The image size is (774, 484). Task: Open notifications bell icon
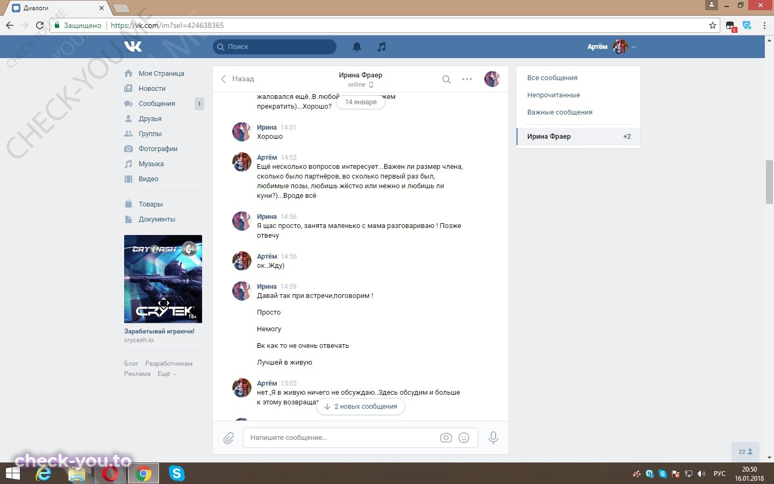pos(357,47)
